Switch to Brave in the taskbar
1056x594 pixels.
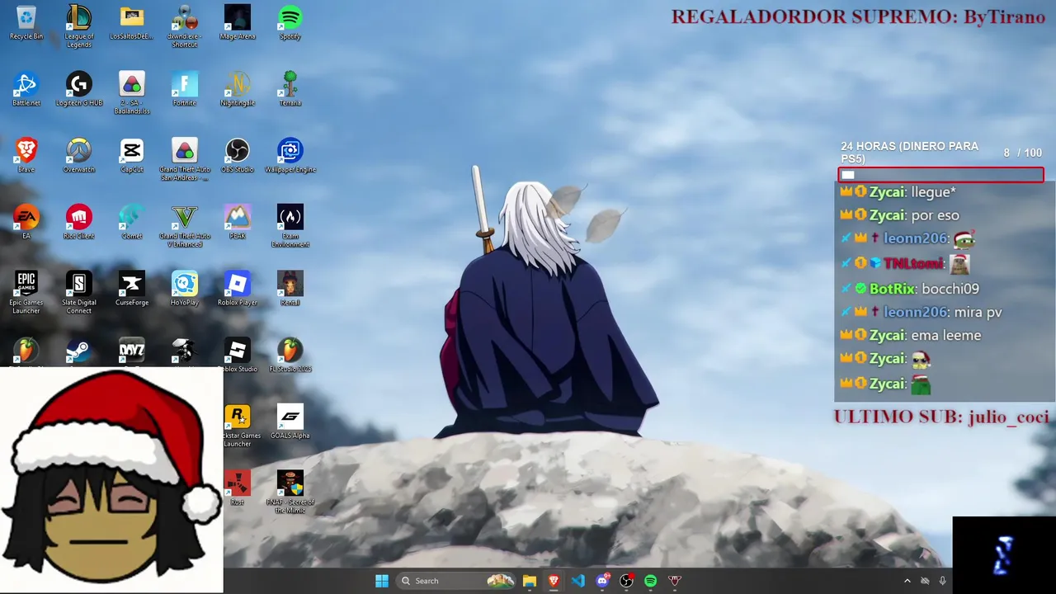554,581
